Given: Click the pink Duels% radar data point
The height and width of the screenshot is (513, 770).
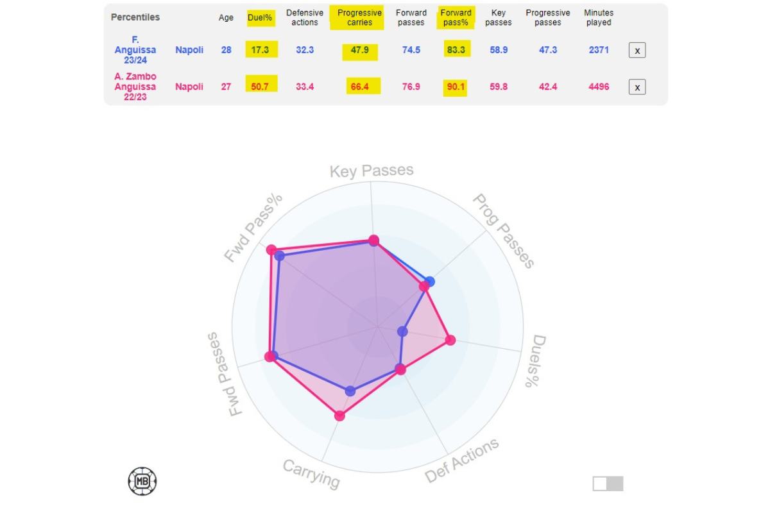Looking at the screenshot, I should point(450,340).
